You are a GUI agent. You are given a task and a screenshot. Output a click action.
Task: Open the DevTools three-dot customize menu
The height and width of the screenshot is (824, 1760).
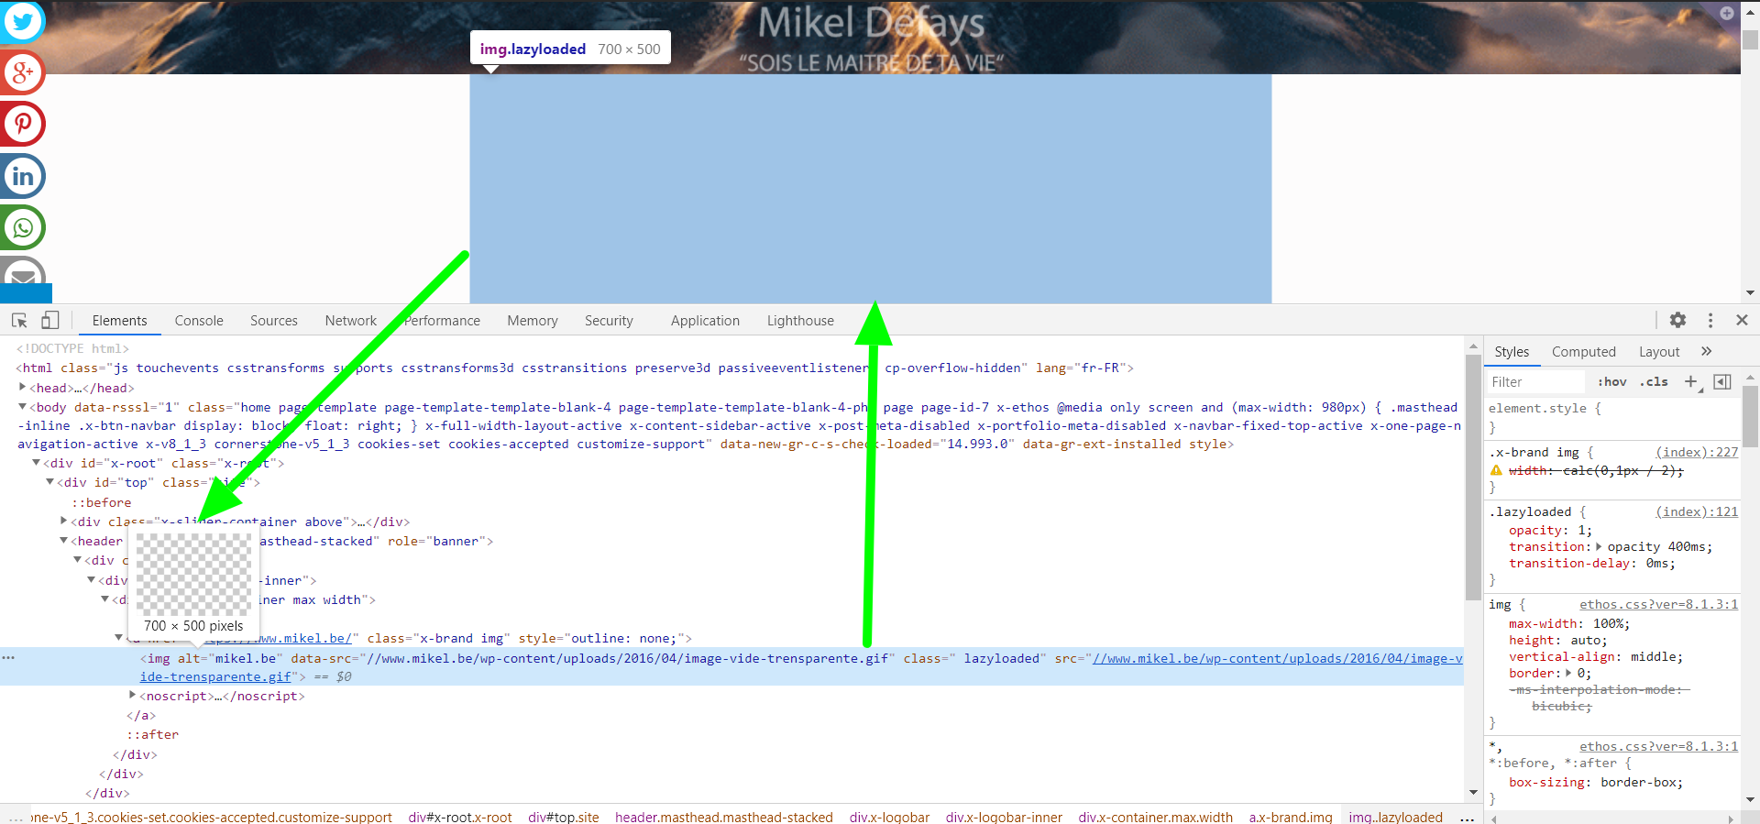(x=1710, y=320)
